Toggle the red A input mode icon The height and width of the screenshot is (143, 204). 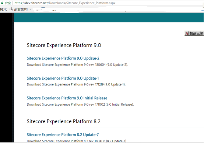tap(187, 33)
